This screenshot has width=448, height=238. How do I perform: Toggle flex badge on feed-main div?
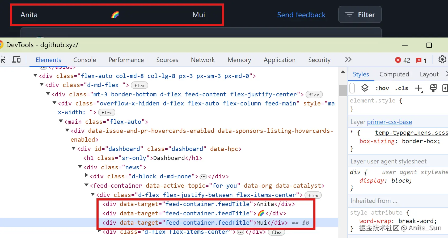coord(107,113)
